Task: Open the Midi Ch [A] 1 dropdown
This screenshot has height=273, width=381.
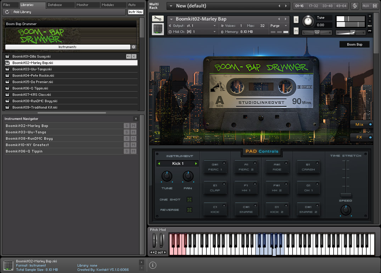Action: point(214,32)
